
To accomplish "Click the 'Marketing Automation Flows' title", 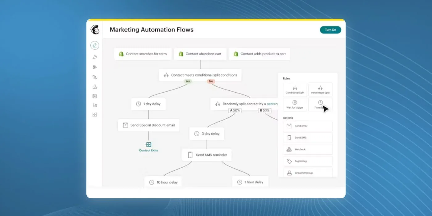I will (152, 30).
